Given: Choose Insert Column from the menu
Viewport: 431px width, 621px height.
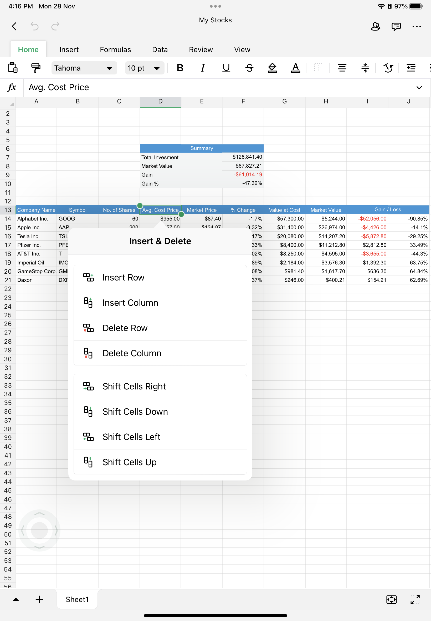Looking at the screenshot, I should pos(160,303).
